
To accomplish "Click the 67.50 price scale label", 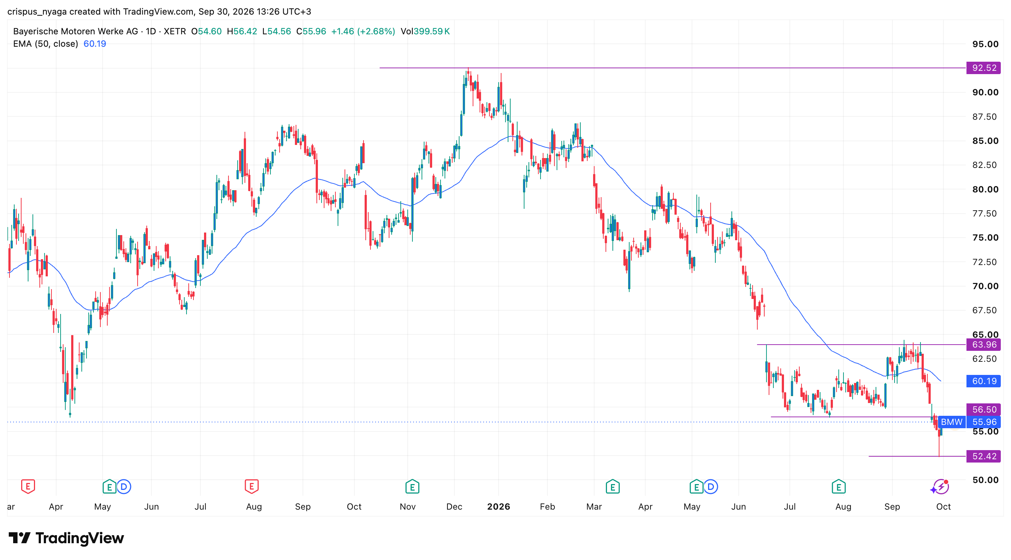I will (x=985, y=310).
